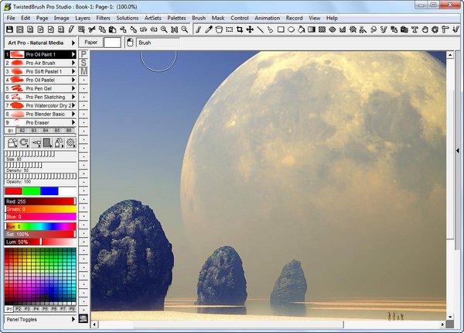
Task: Select the Pro Pen Sketching brush
Action: [x=40, y=97]
